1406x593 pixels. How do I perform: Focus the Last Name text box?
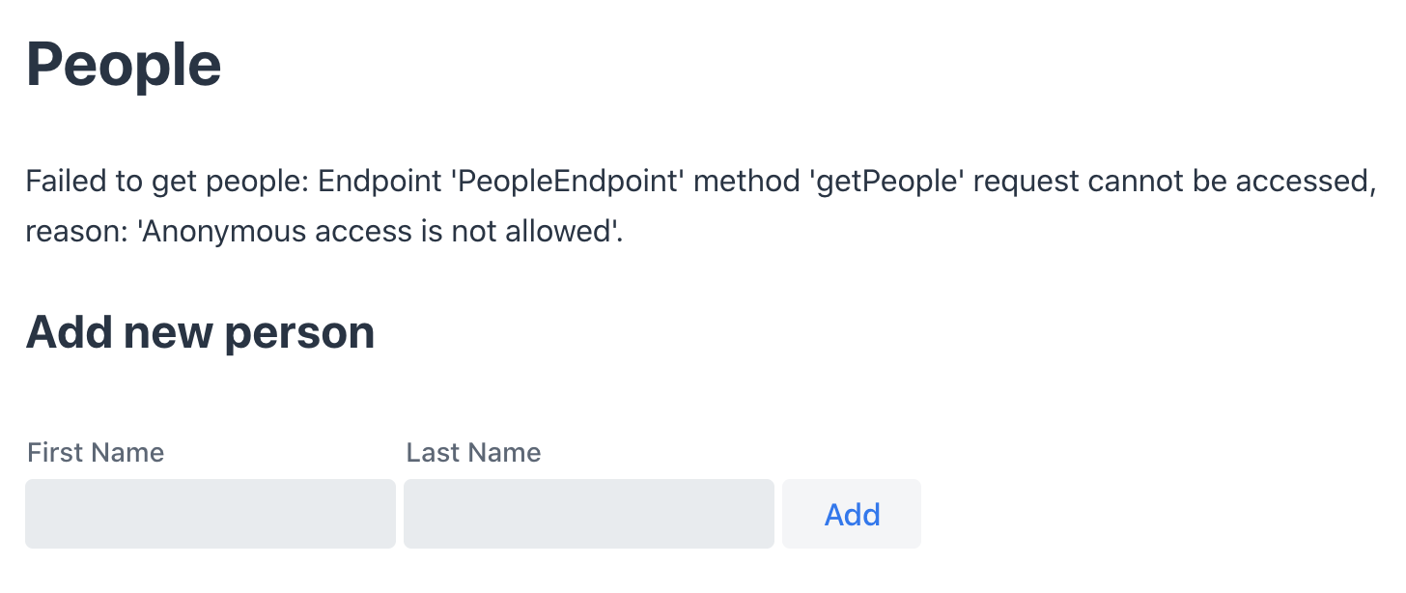588,514
